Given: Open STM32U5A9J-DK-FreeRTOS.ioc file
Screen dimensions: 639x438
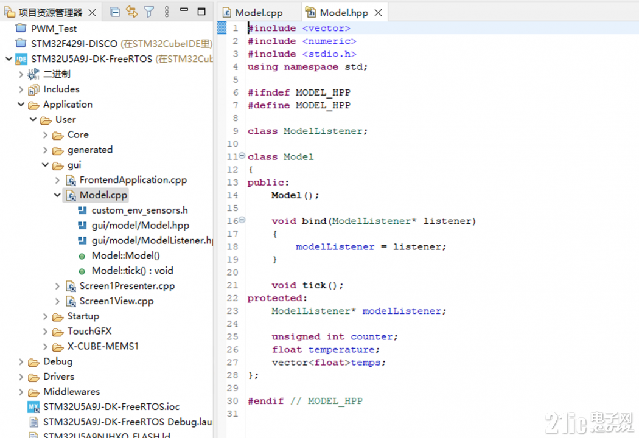Looking at the screenshot, I should [x=111, y=406].
